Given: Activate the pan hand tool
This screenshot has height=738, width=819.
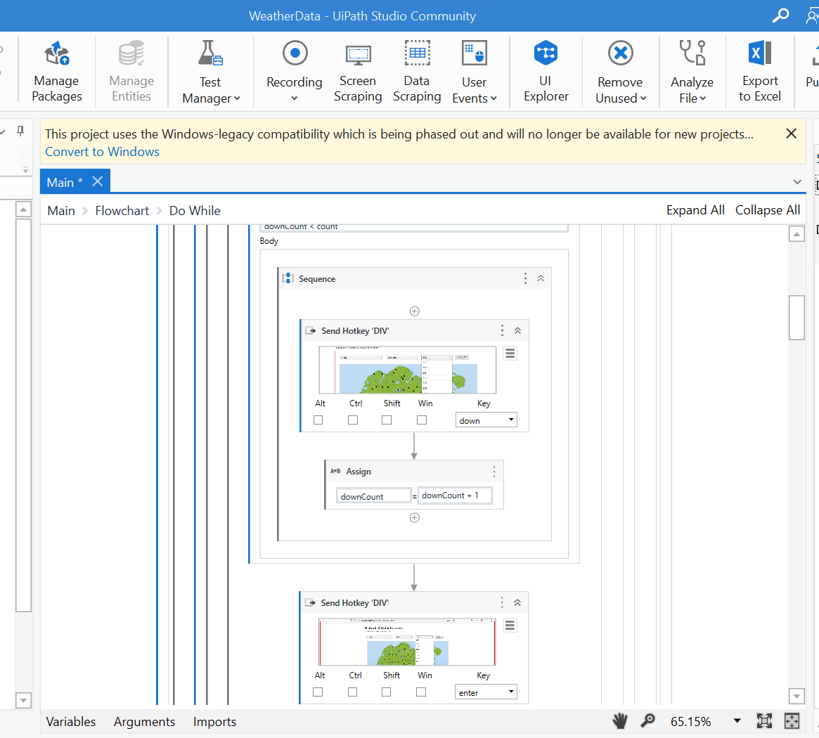Looking at the screenshot, I should [x=619, y=720].
